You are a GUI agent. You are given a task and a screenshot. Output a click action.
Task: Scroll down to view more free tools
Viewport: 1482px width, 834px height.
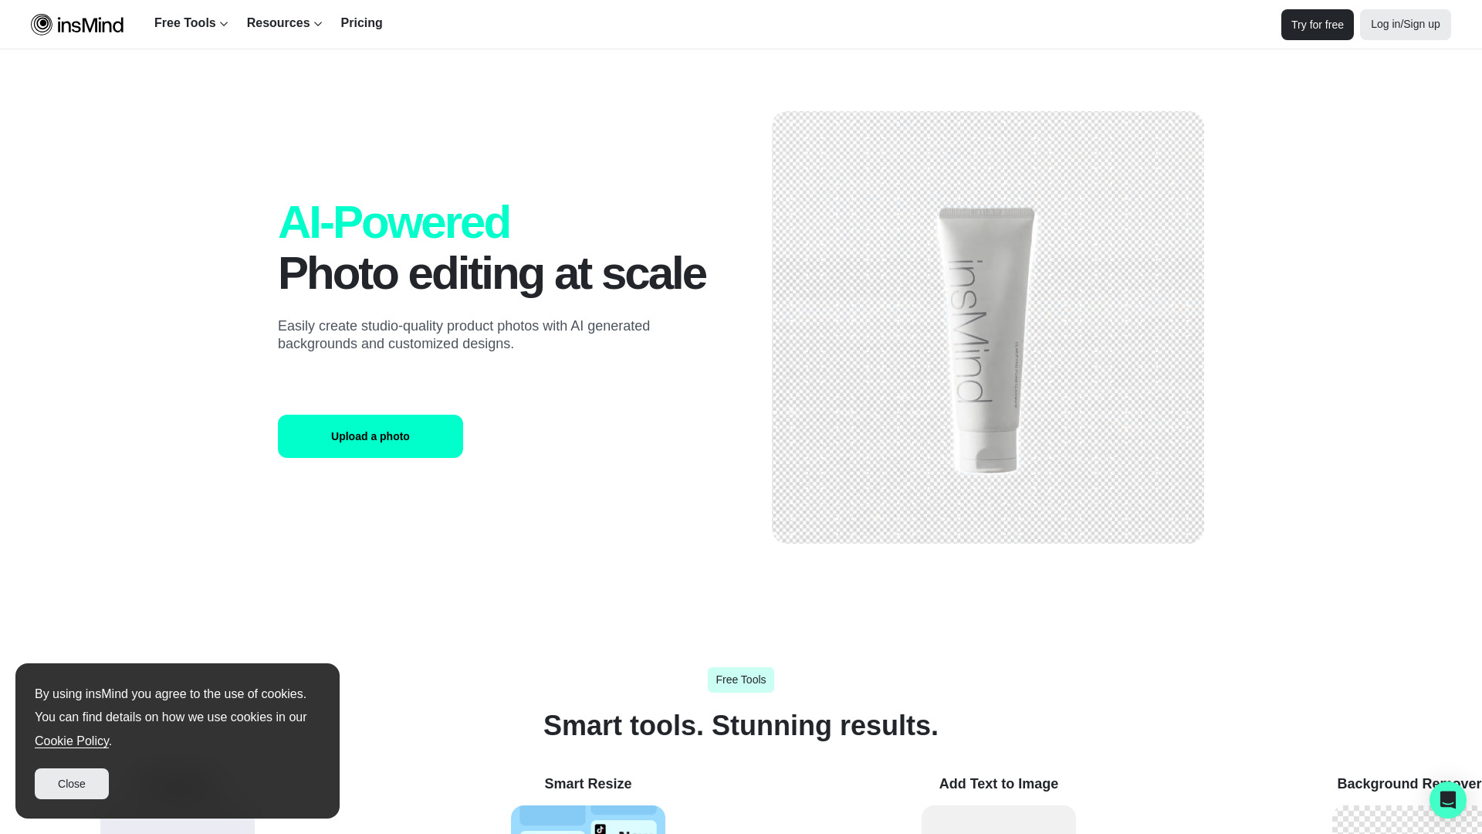click(x=741, y=680)
